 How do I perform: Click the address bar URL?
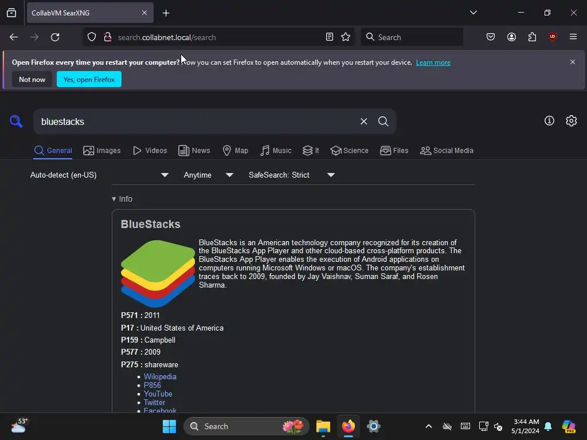click(167, 37)
